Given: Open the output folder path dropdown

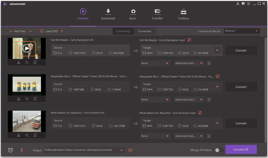Looking at the screenshot, I should (x=121, y=150).
